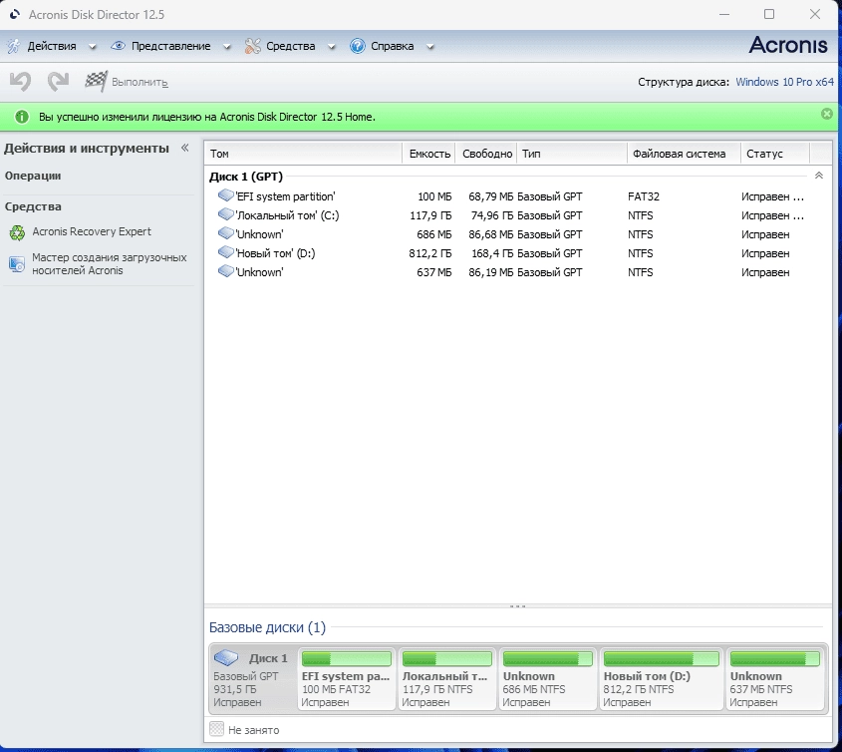842x752 pixels.
Task: Click the Redo arrow icon
Action: pos(58,82)
